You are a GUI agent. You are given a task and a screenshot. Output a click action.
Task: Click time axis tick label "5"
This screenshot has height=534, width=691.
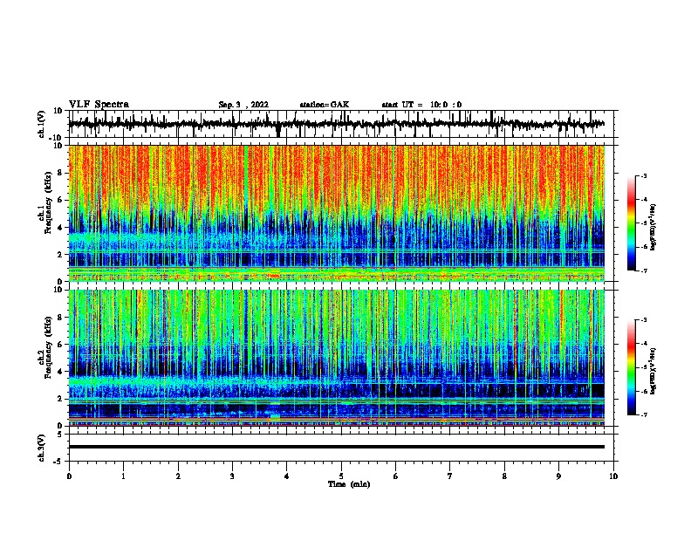point(341,476)
